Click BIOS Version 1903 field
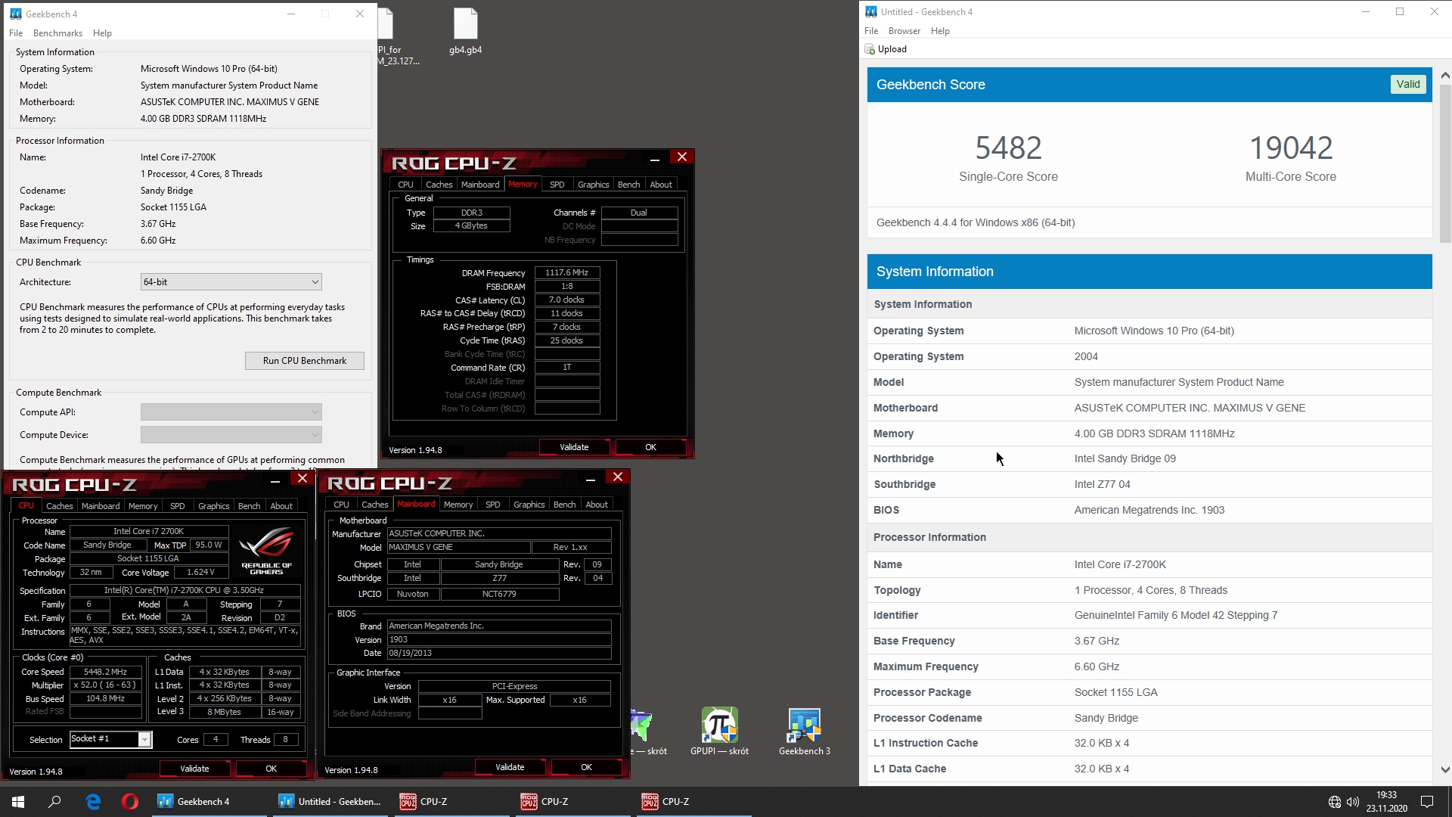Viewport: 1452px width, 817px height. point(499,640)
